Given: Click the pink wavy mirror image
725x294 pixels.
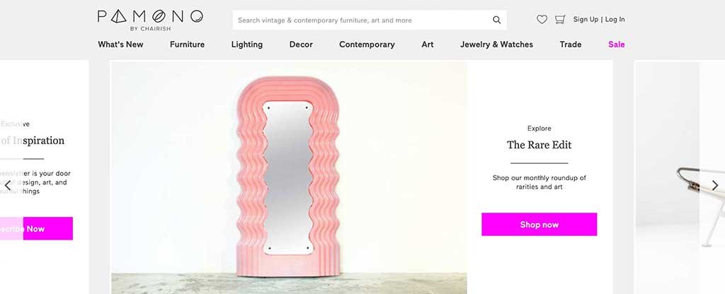Looking at the screenshot, I should 288,170.
